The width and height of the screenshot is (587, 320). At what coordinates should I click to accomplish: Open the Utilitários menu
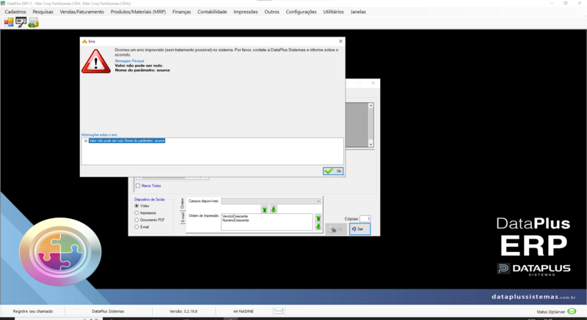click(x=333, y=12)
